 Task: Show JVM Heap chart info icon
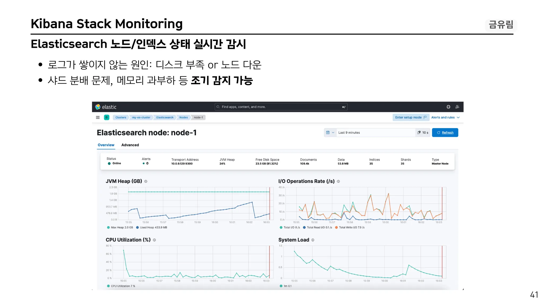[x=146, y=181]
